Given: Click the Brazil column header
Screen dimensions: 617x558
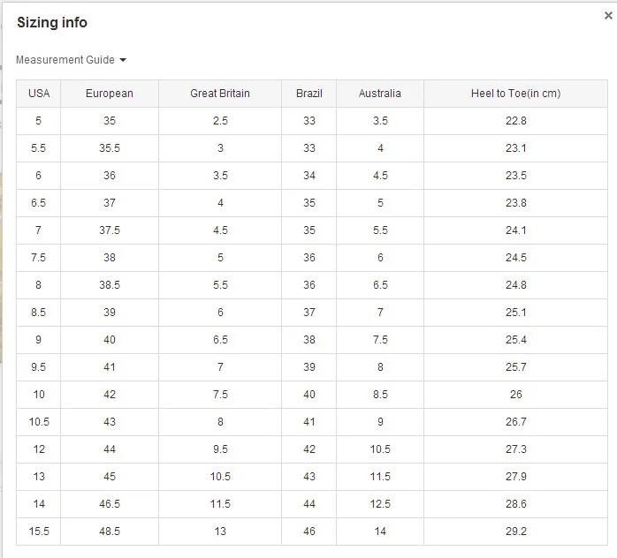Looking at the screenshot, I should pyautogui.click(x=309, y=94).
